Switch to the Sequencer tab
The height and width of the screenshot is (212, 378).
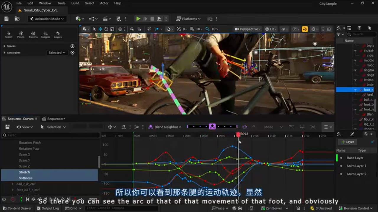[x=54, y=119]
